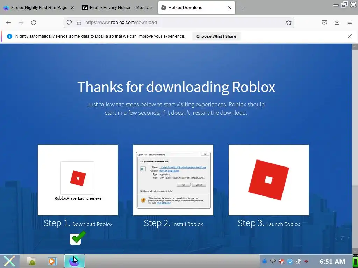Click the 'Step 3. Launch Roblox' text

point(269,223)
